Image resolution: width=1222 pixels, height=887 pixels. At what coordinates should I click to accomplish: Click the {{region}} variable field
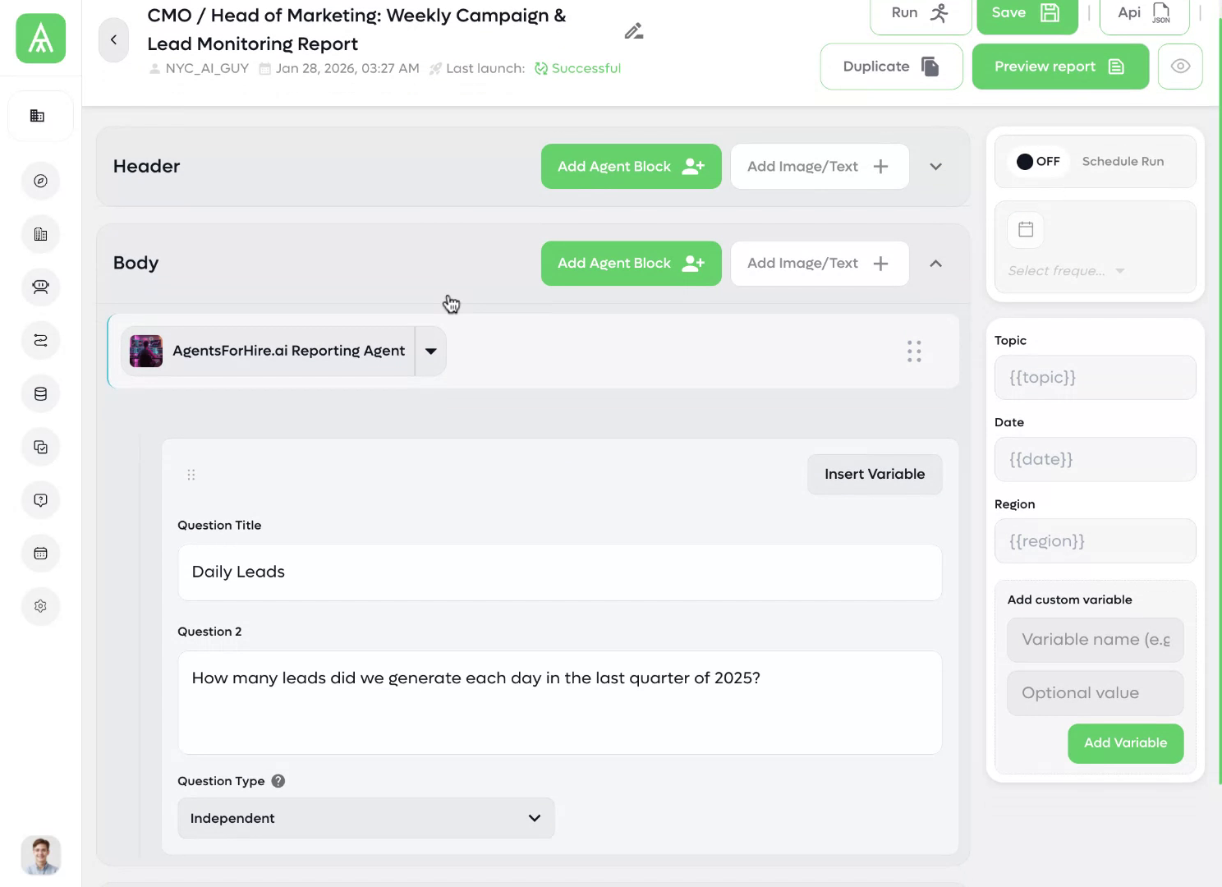[1095, 541]
